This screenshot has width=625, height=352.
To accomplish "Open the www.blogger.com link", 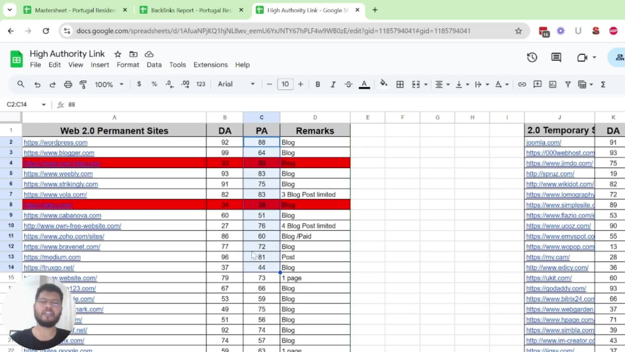I will click(59, 153).
